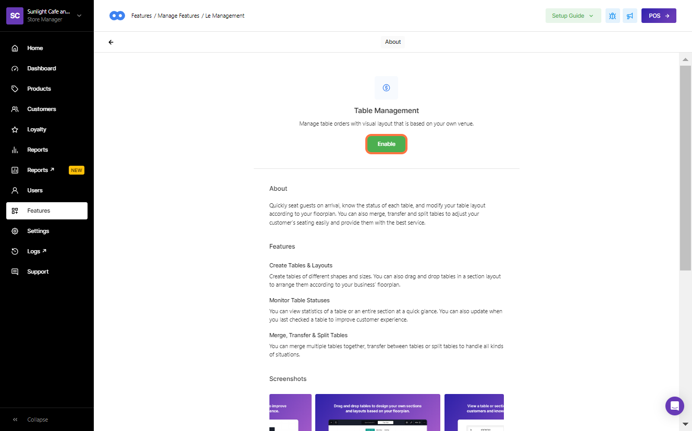The image size is (692, 431).
Task: Open the POS button
Action: pyautogui.click(x=659, y=16)
